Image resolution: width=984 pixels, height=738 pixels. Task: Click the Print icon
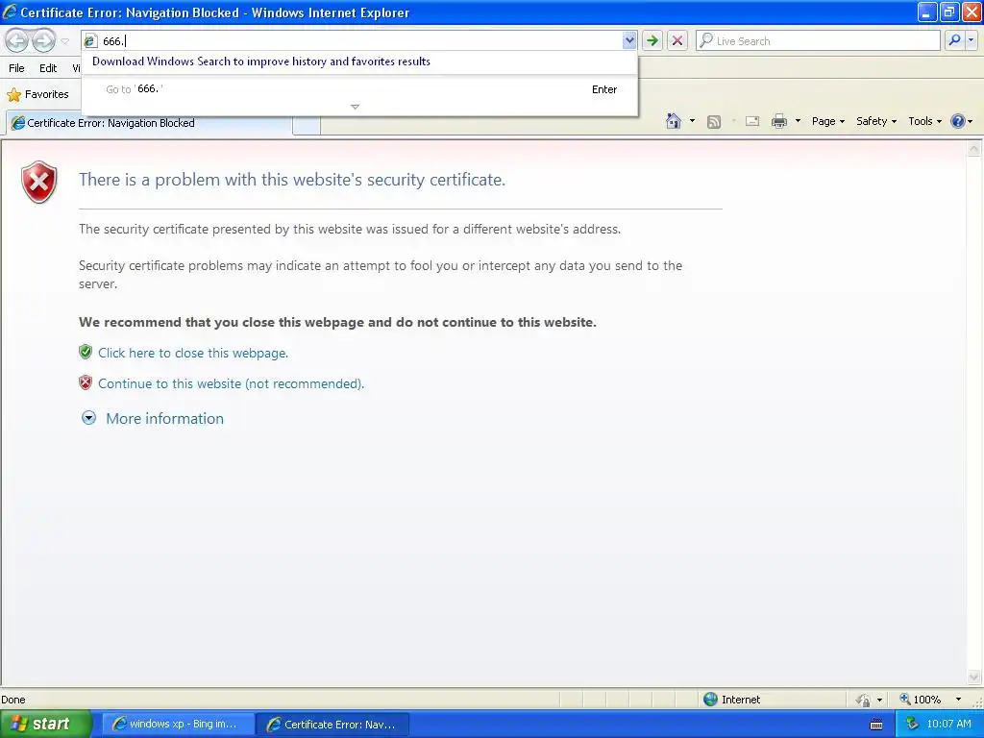point(778,121)
